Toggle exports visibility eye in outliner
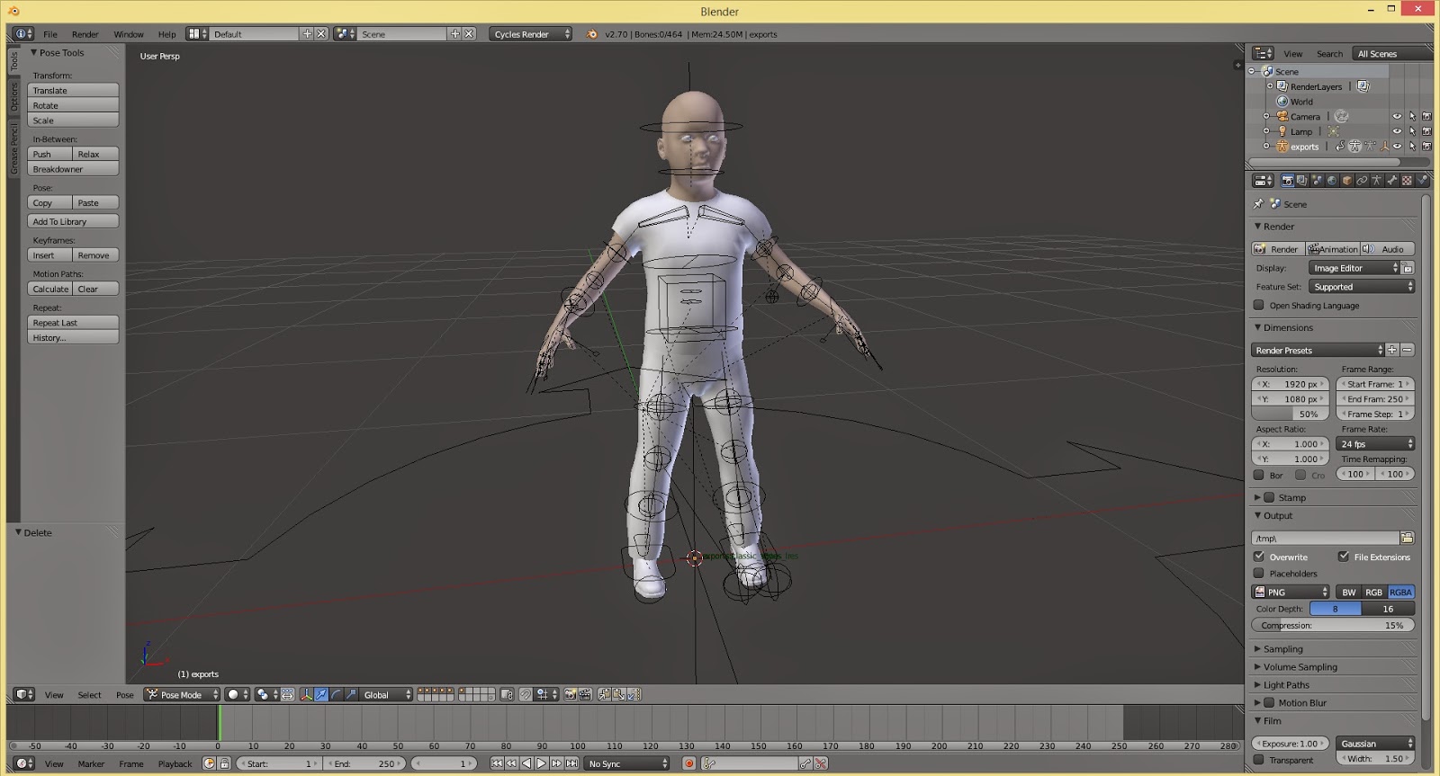The height and width of the screenshot is (776, 1440). [x=1397, y=147]
